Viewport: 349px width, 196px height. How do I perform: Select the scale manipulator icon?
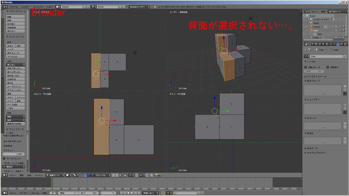tap(92, 175)
